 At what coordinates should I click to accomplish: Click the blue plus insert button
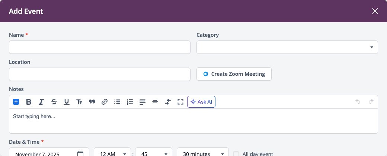click(x=16, y=102)
